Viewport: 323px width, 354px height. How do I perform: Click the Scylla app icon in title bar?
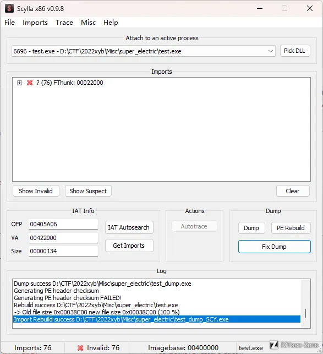(9, 9)
